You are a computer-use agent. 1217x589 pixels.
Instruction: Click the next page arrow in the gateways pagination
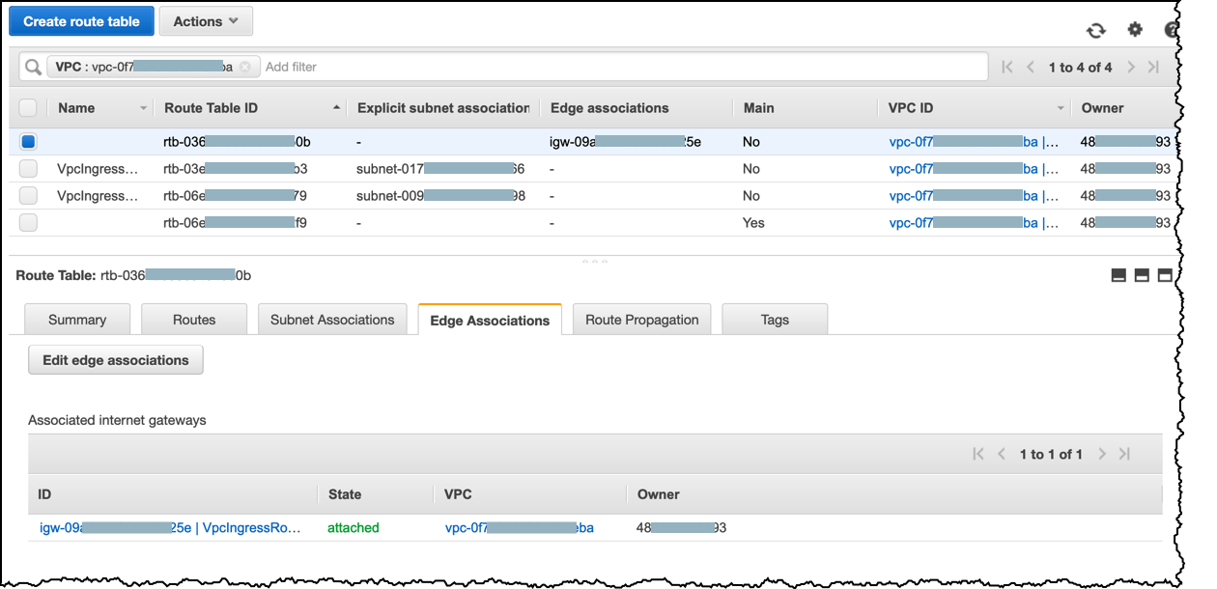coord(1102,453)
